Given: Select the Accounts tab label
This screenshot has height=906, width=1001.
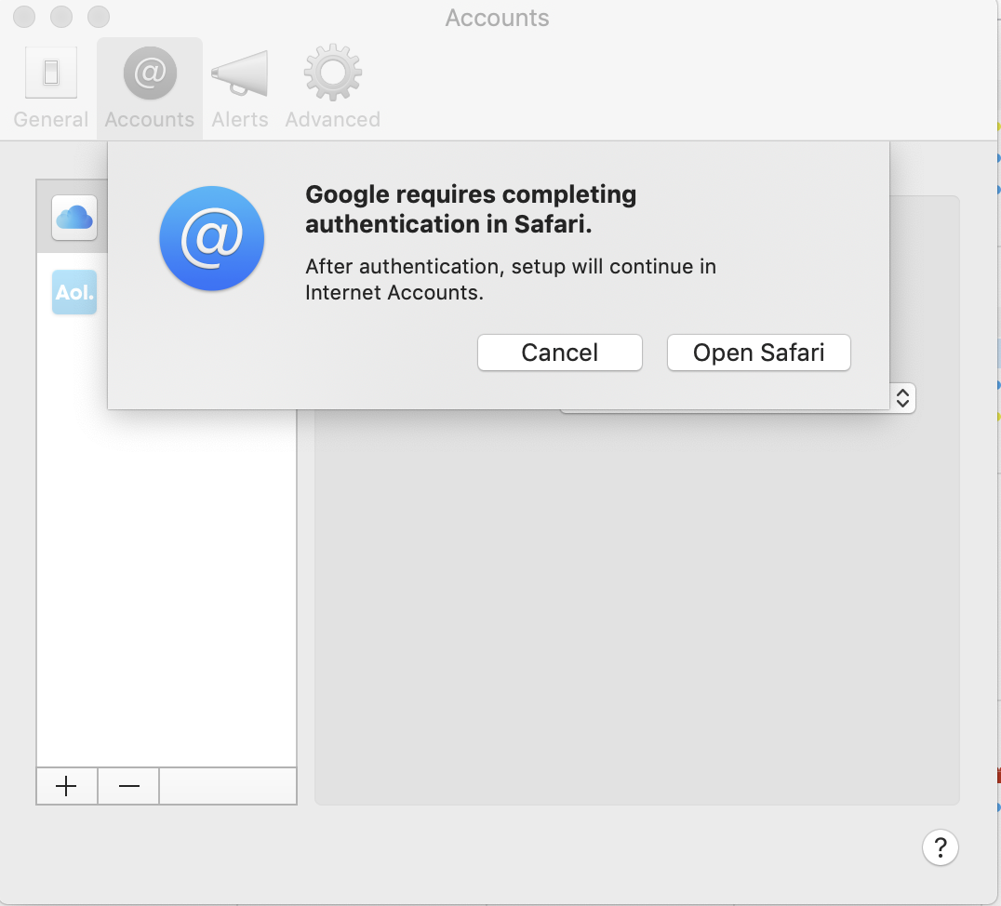Looking at the screenshot, I should coord(149,119).
